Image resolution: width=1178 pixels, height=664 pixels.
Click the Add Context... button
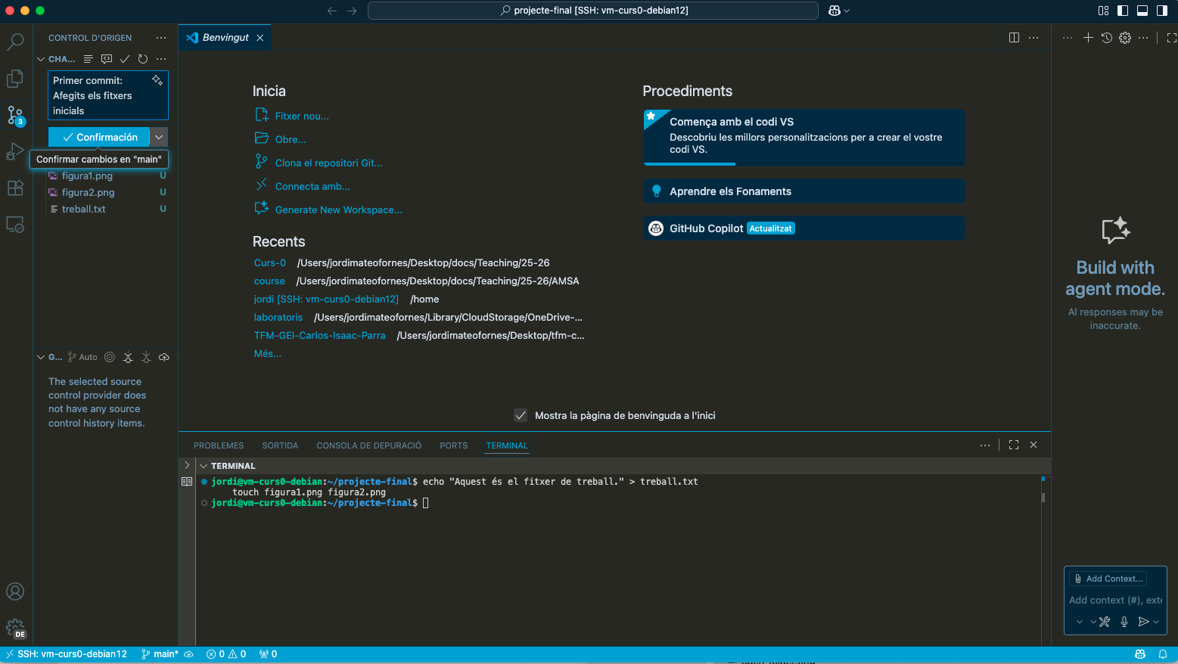(1108, 579)
